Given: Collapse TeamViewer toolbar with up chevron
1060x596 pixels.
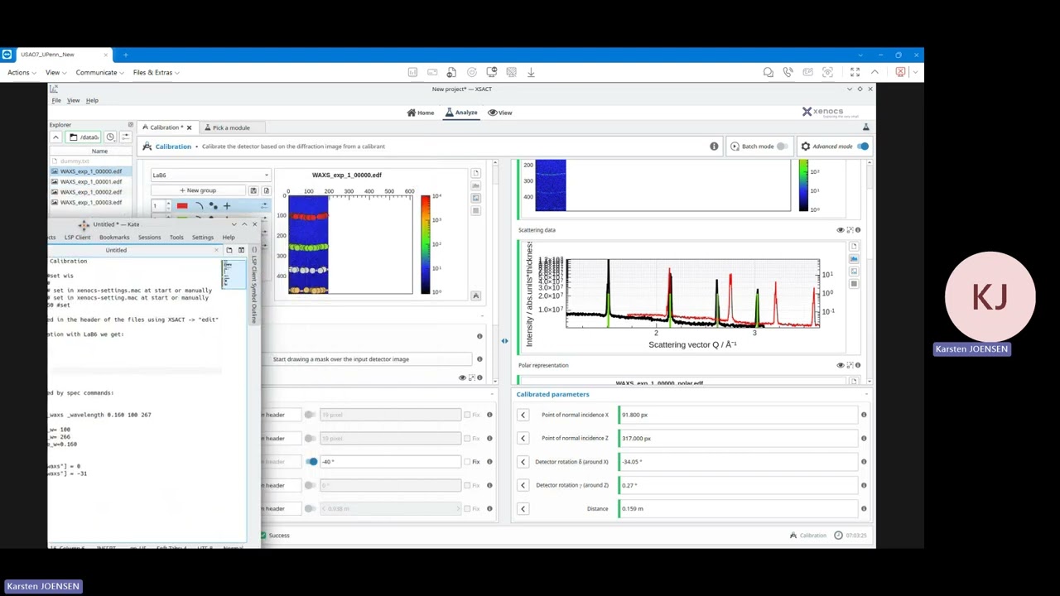Looking at the screenshot, I should tap(874, 73).
